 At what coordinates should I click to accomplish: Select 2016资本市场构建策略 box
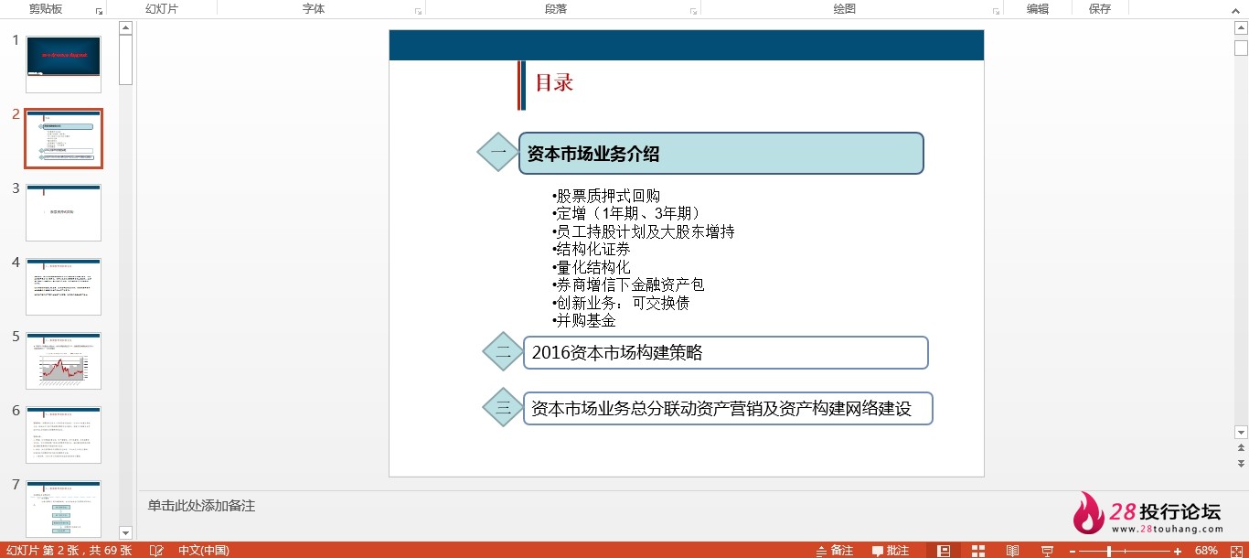tap(726, 352)
